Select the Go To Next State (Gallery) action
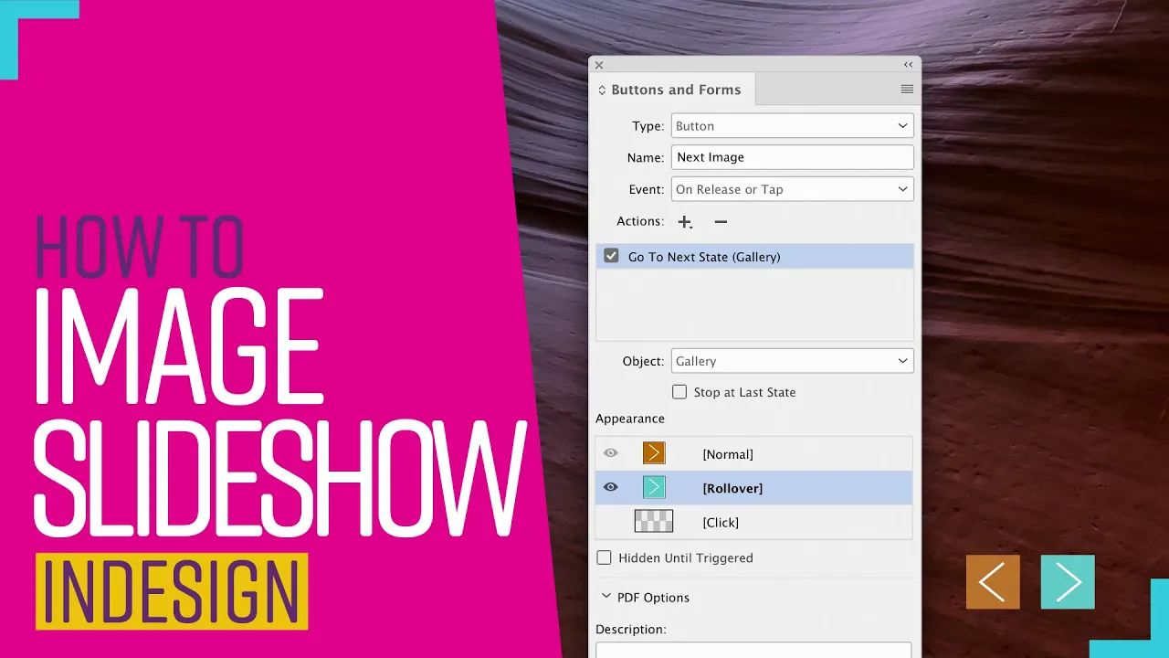Viewport: 1169px width, 658px height. pos(754,257)
